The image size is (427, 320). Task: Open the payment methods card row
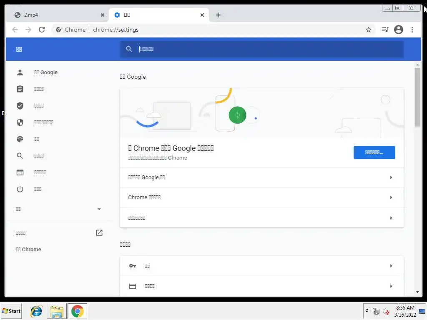(262, 286)
